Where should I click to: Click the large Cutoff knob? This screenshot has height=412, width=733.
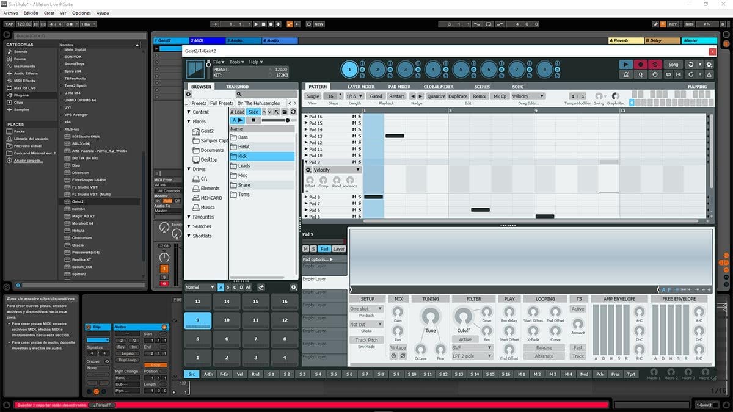[464, 316]
